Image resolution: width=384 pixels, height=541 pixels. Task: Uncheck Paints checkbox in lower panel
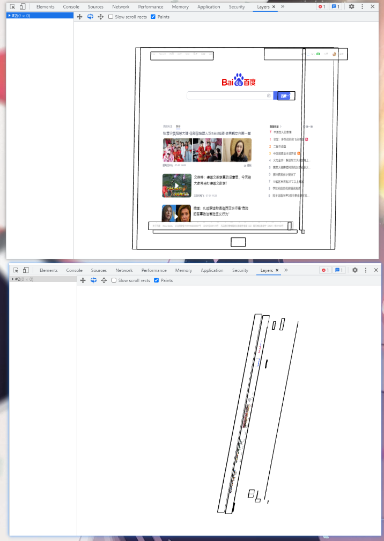(x=156, y=280)
